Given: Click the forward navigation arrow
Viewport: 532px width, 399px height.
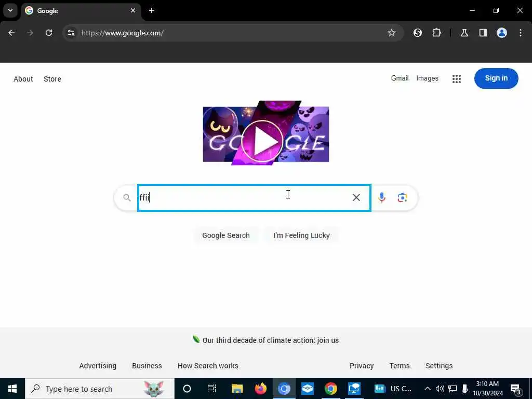Looking at the screenshot, I should (30, 33).
